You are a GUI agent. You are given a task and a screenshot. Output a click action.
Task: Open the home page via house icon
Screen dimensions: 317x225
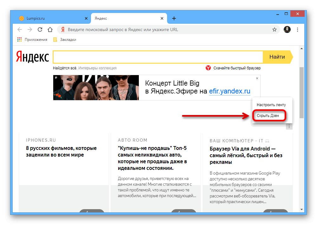pos(50,29)
